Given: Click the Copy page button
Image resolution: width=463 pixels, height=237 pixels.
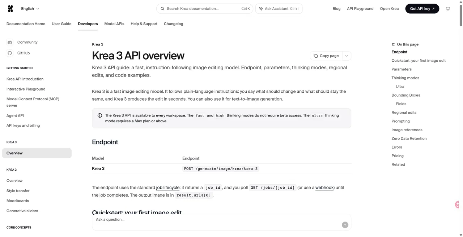Looking at the screenshot, I should (x=326, y=56).
